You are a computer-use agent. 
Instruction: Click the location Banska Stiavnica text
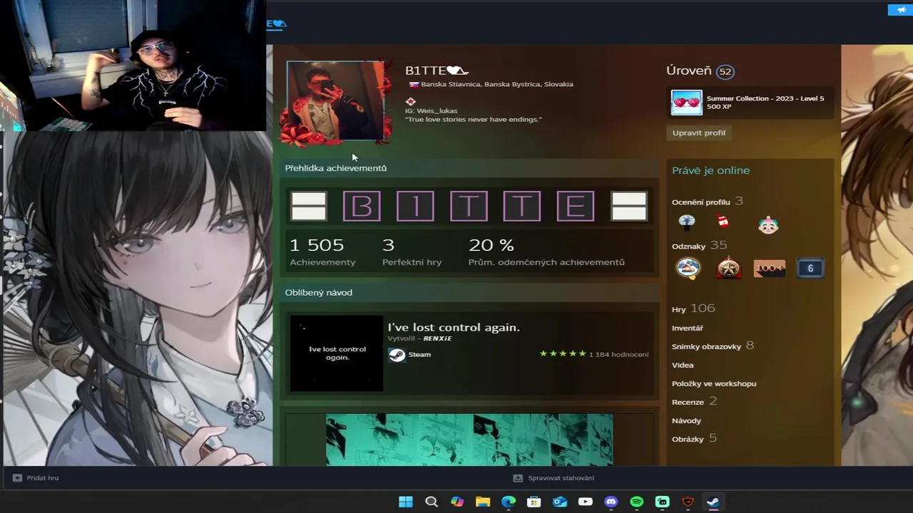click(496, 84)
